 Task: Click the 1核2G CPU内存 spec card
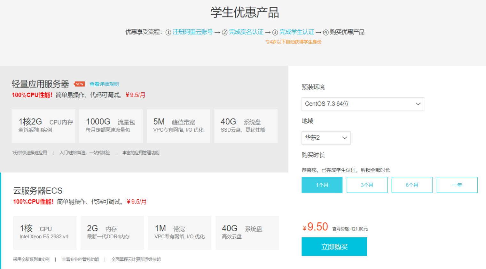[x=43, y=126]
